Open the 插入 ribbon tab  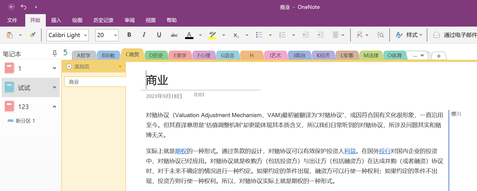tap(56, 20)
